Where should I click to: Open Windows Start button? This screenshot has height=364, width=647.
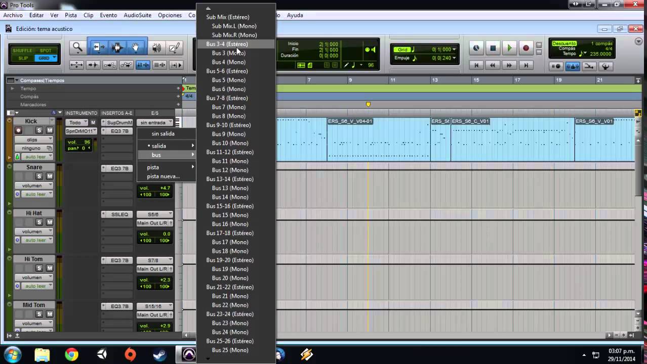13,355
